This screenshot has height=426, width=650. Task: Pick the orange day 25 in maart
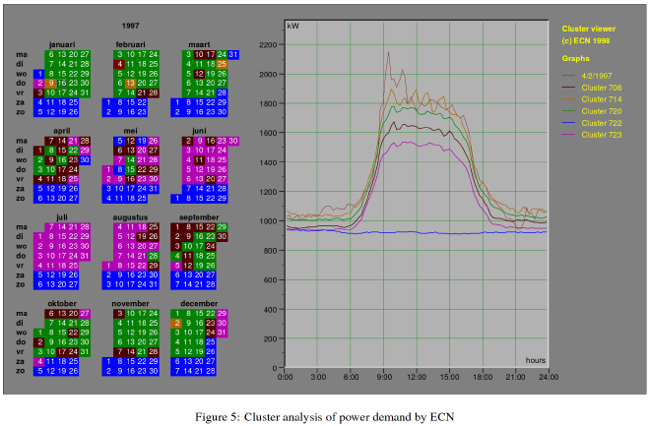click(222, 64)
